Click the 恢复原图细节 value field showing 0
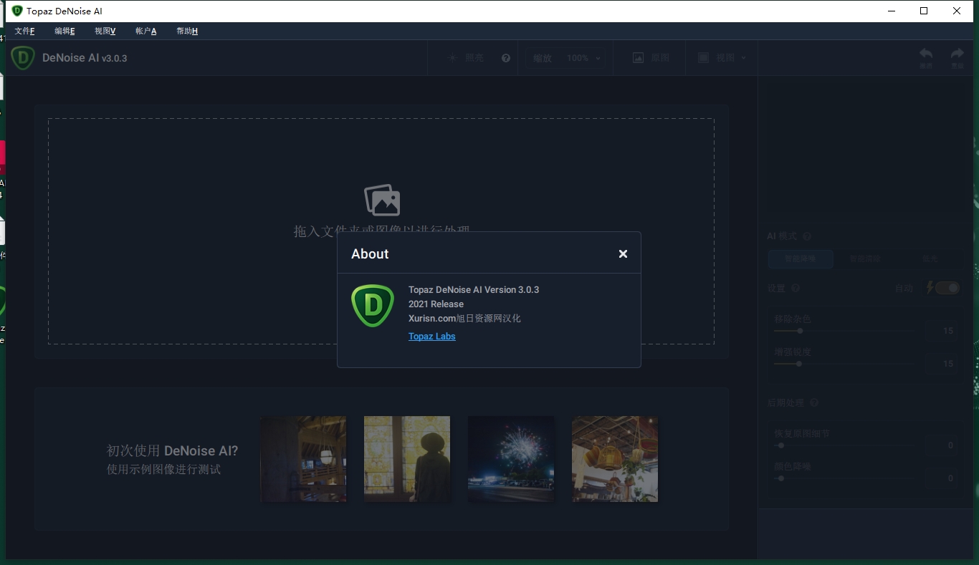This screenshot has width=979, height=565. (940, 445)
